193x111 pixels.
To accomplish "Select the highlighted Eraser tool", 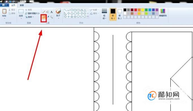I will [x=44, y=17].
